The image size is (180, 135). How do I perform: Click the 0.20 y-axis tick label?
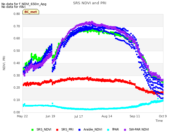pyautogui.click(x=17, y=87)
